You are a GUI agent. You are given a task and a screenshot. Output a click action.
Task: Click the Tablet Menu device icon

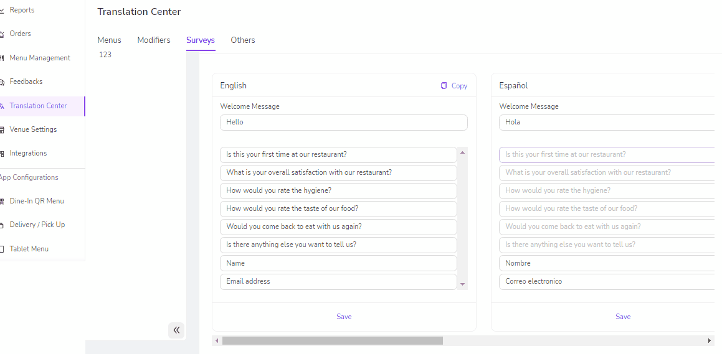pyautogui.click(x=2, y=249)
